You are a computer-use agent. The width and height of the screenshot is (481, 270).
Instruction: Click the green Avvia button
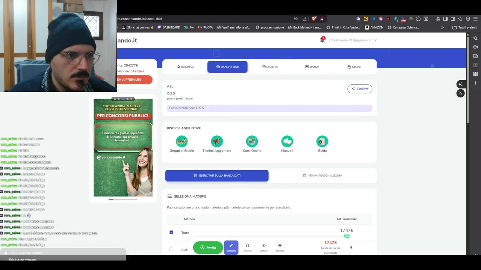pos(208,247)
